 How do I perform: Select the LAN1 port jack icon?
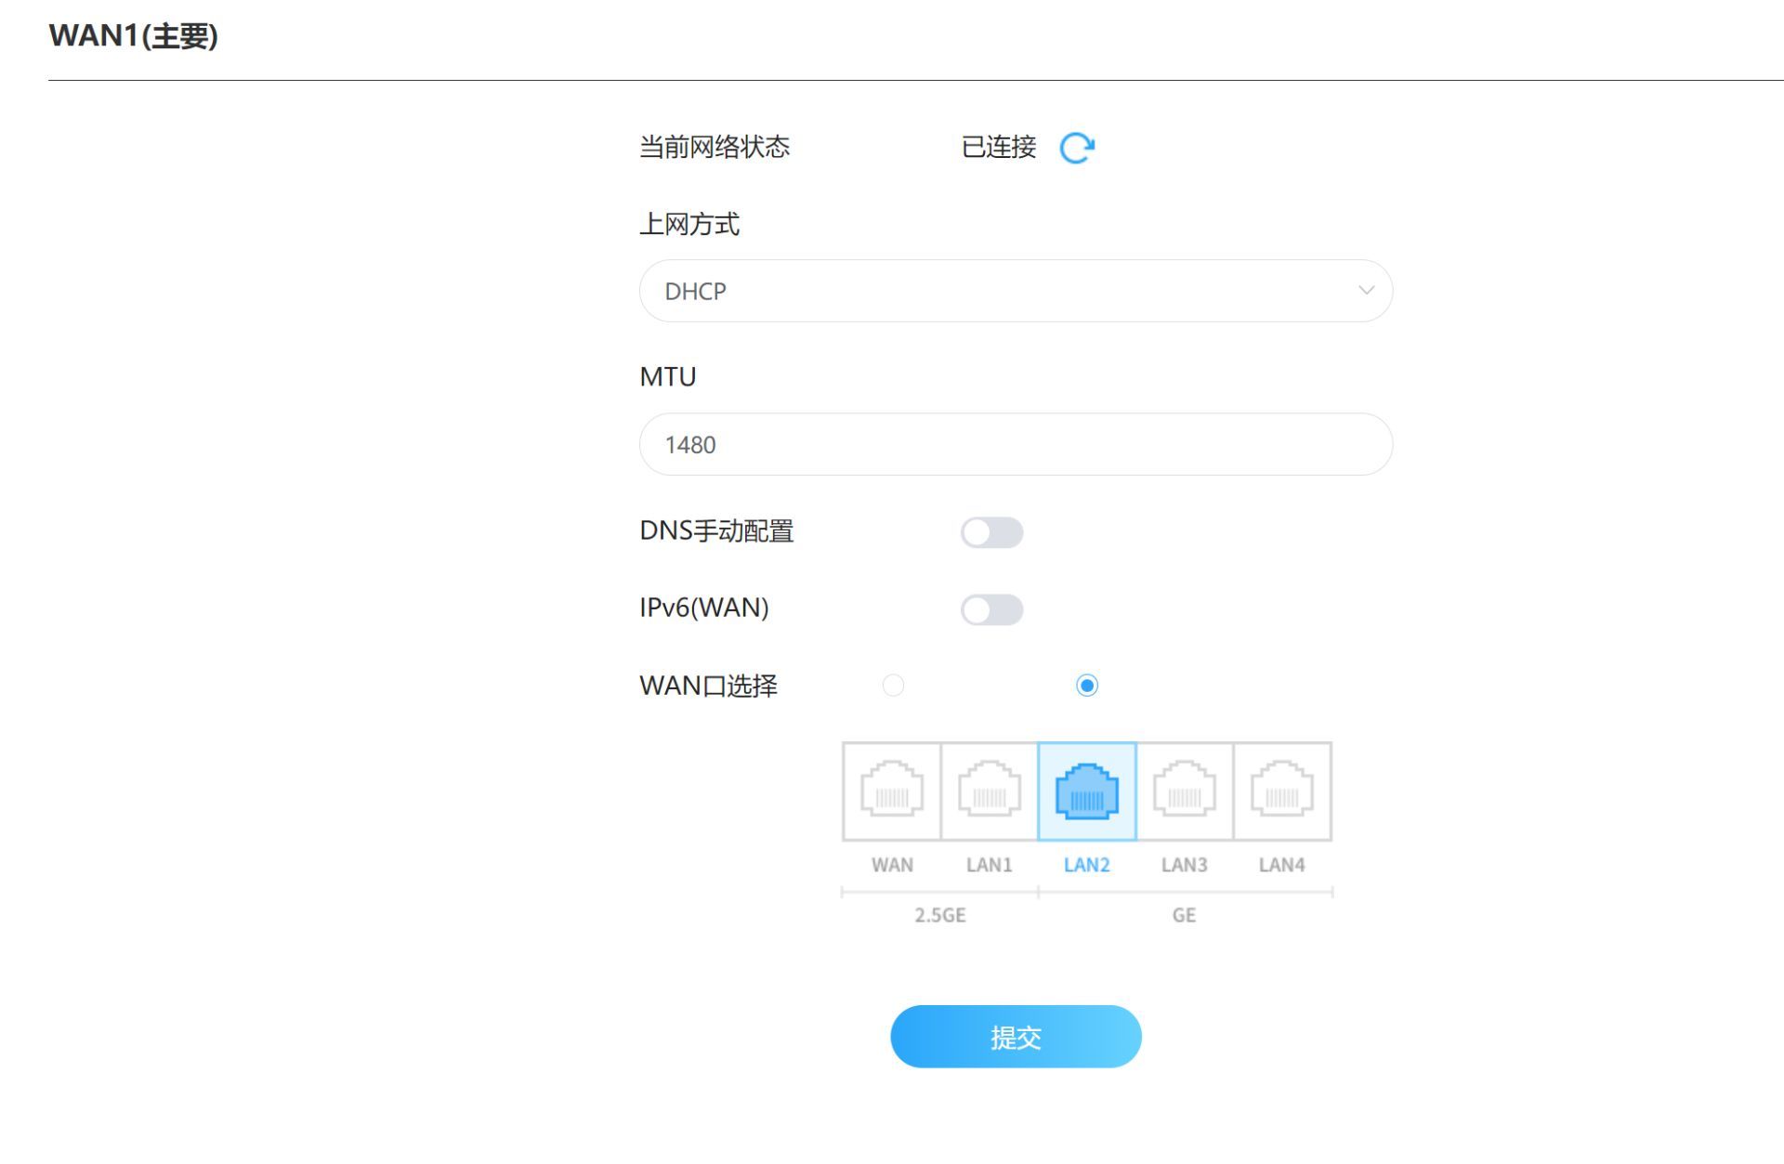[x=989, y=791]
